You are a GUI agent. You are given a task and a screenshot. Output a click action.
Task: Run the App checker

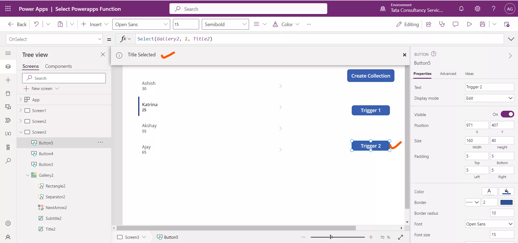(442, 24)
